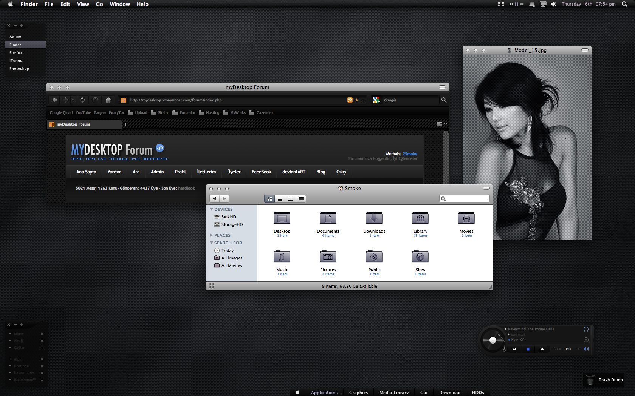
Task: Click the browser back arrow button
Action: [x=55, y=100]
